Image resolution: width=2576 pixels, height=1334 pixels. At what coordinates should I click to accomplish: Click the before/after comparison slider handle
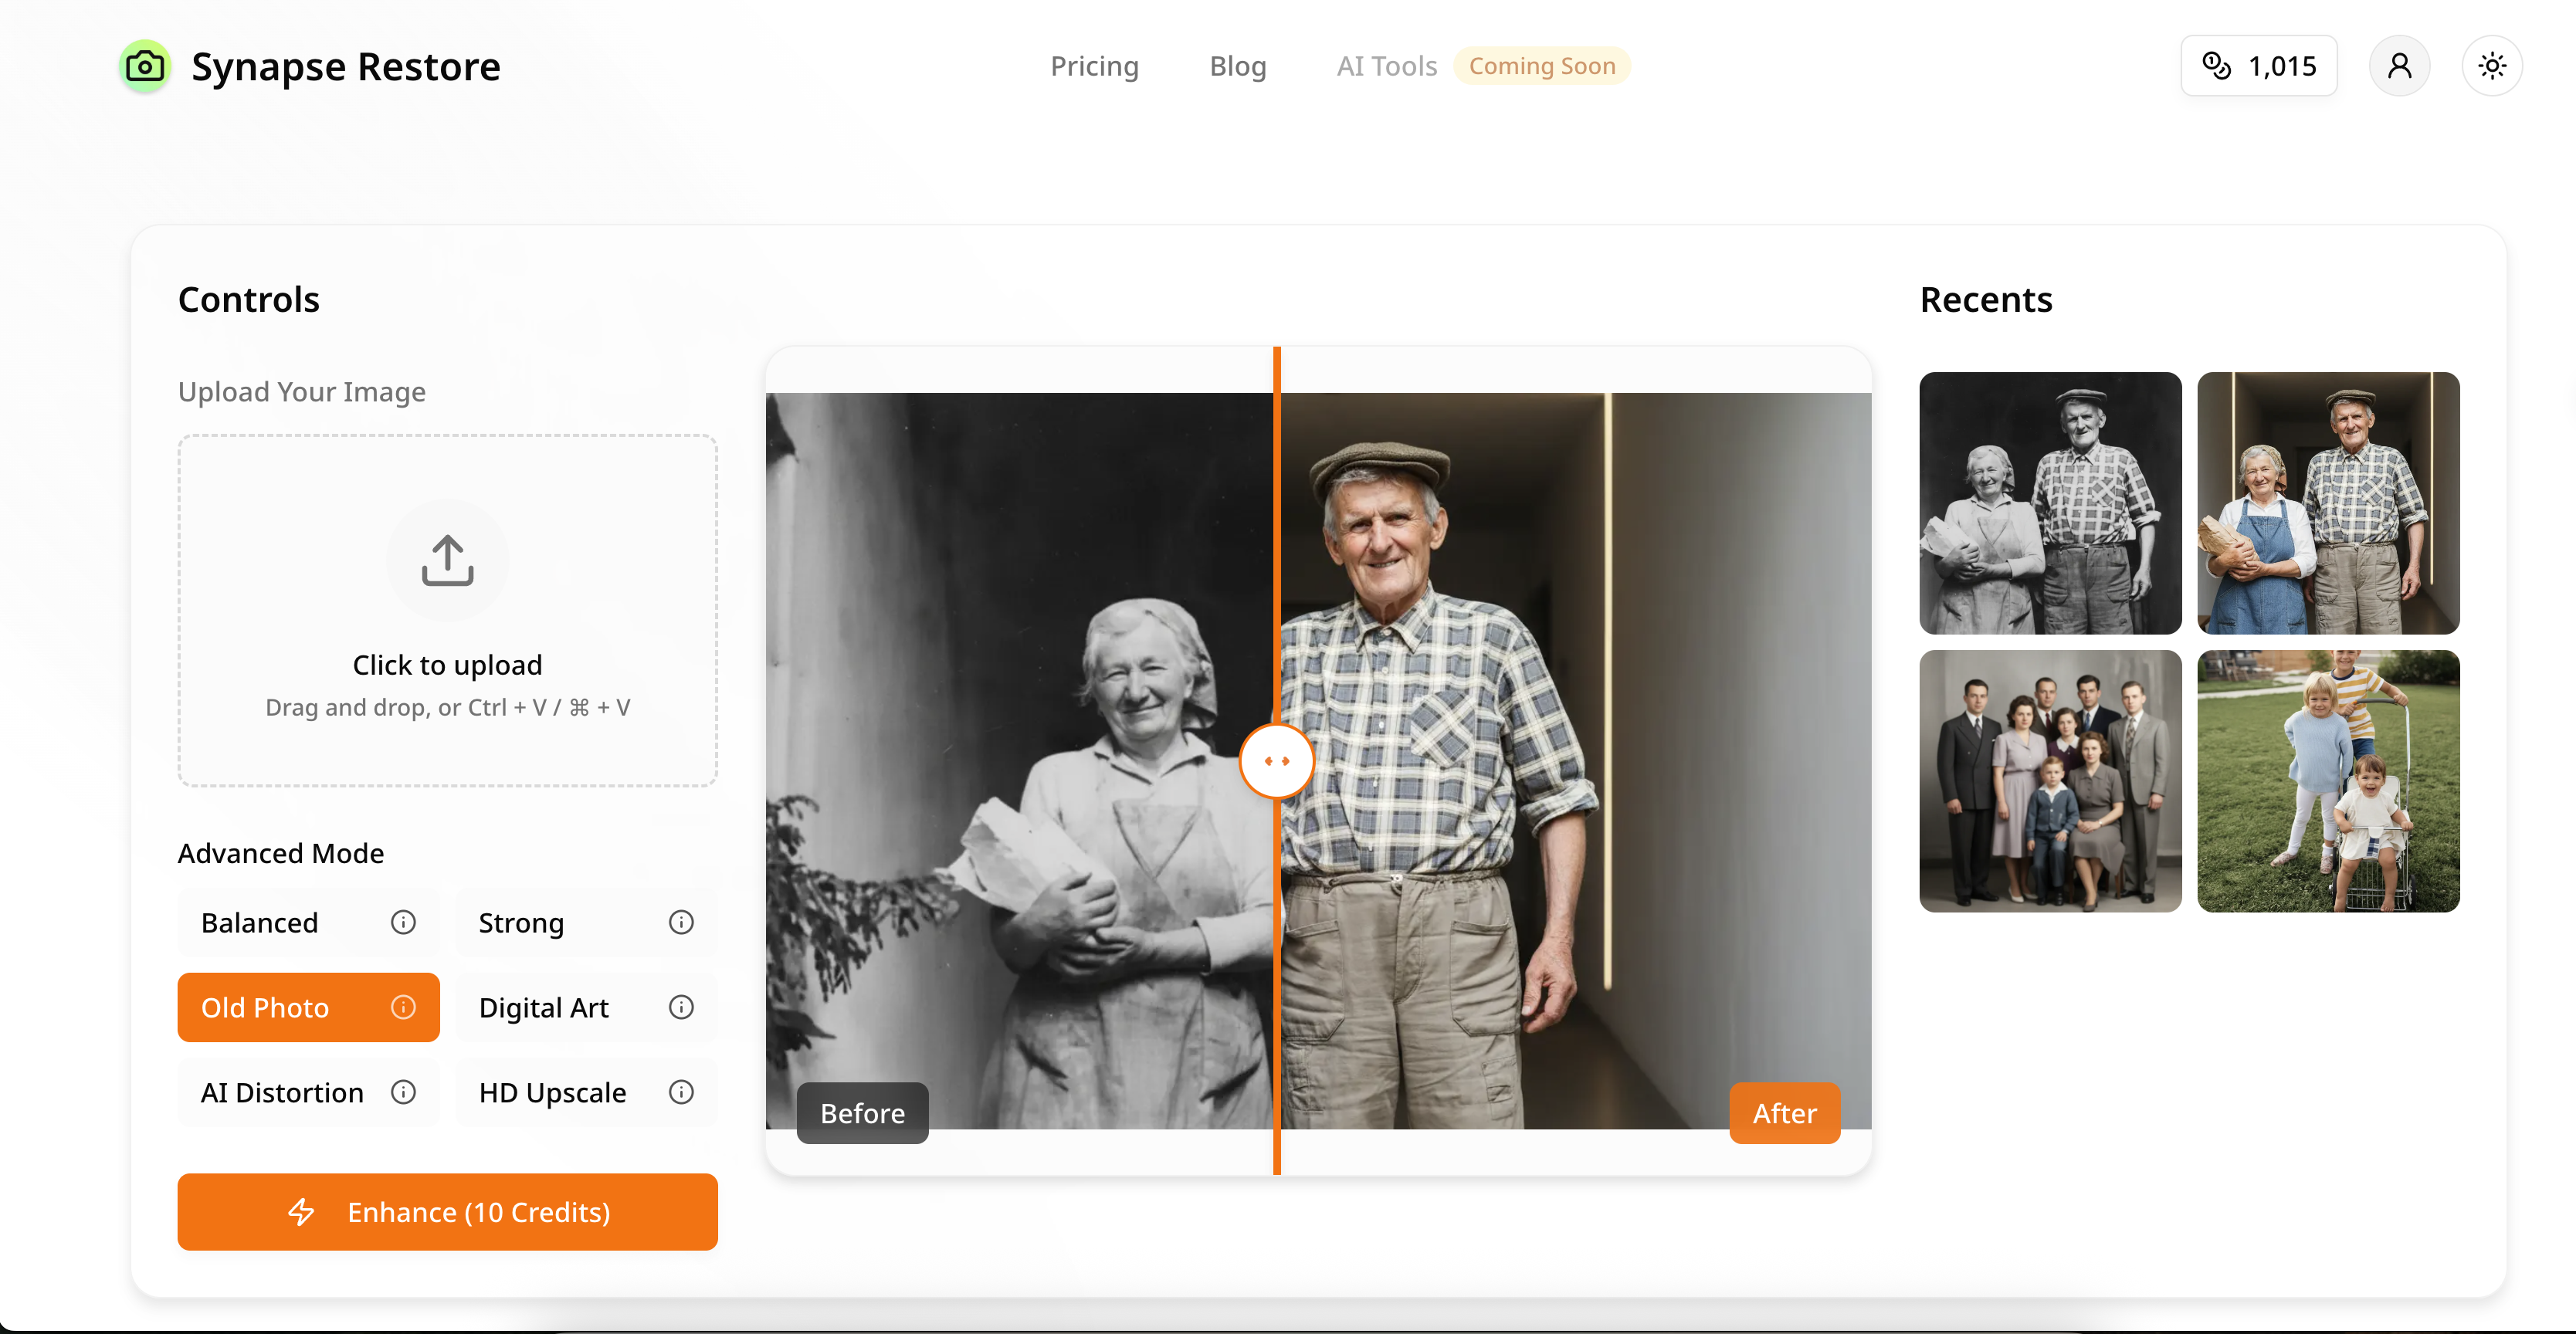pos(1276,761)
